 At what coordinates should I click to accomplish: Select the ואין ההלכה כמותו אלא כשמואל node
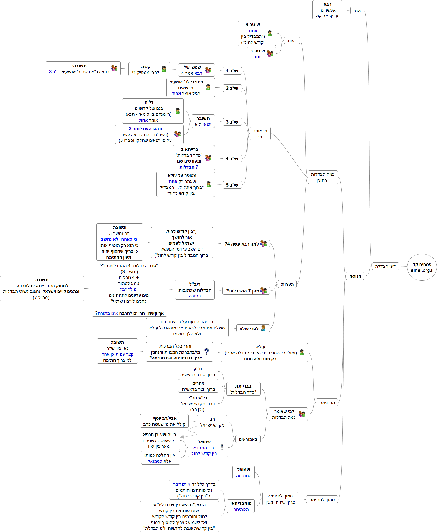tap(161, 458)
